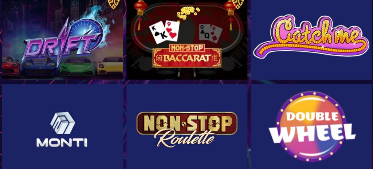Screen dimensions: 373x169
Task: Select the red car in Drift tile
Action: pyautogui.click(x=11, y=66)
